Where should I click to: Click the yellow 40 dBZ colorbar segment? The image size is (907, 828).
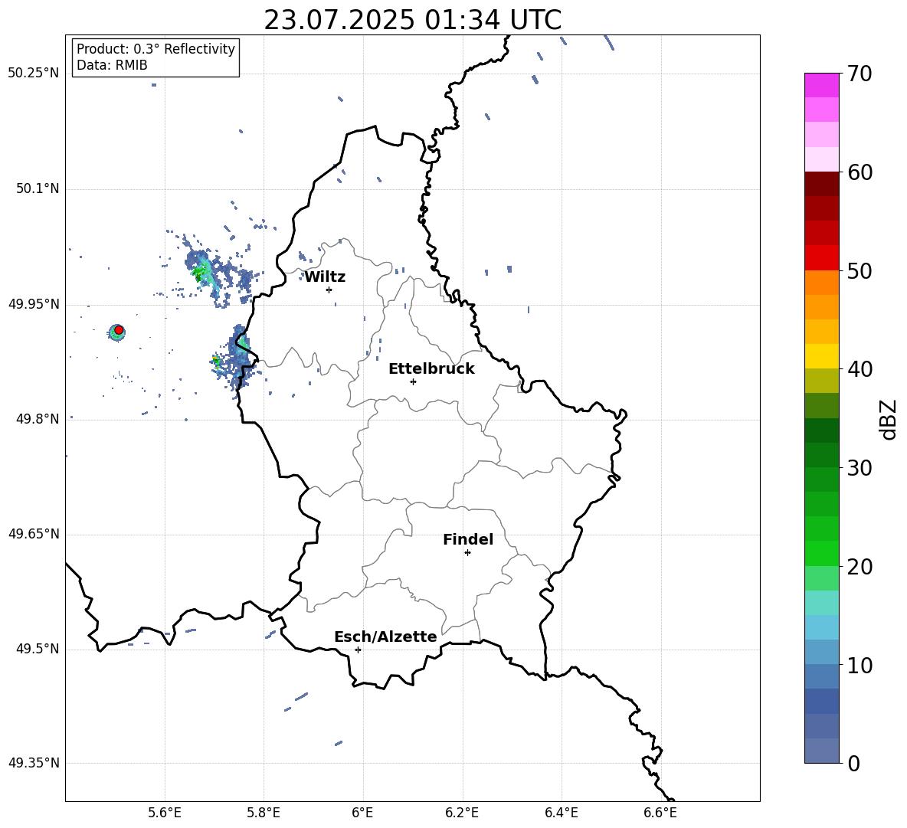pos(821,356)
